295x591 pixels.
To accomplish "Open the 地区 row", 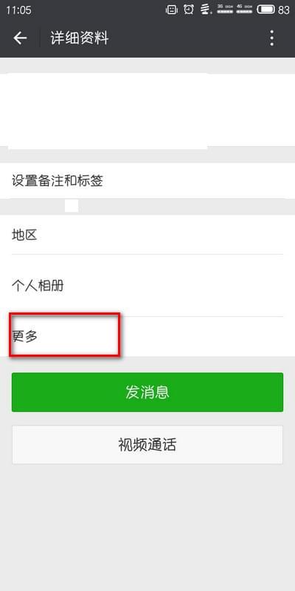I will click(x=147, y=235).
